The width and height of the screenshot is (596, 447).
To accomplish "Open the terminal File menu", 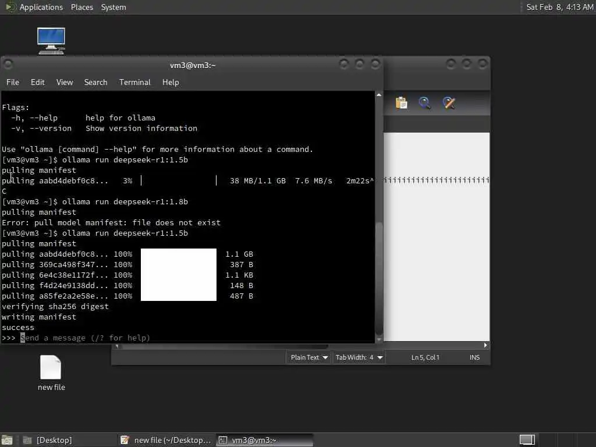I will tap(13, 82).
